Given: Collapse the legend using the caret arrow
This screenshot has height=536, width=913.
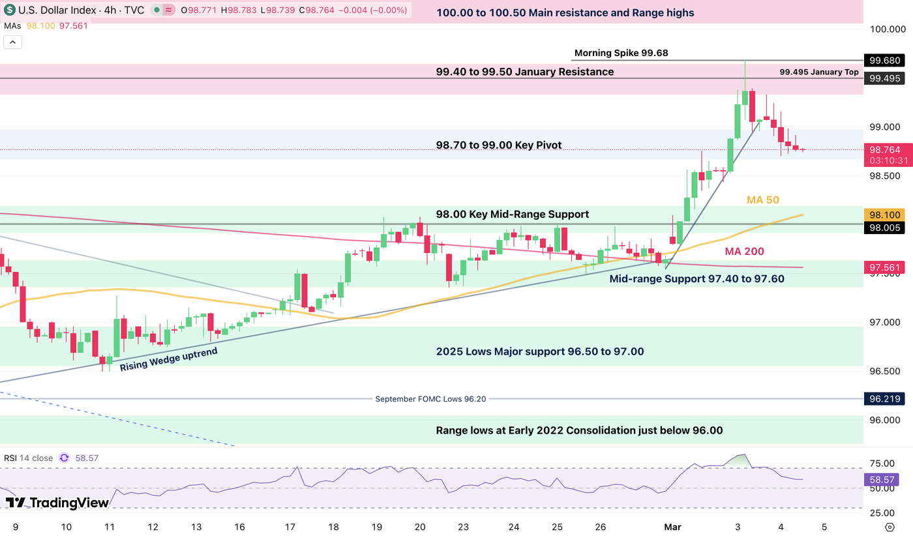Looking at the screenshot, I should (12, 41).
